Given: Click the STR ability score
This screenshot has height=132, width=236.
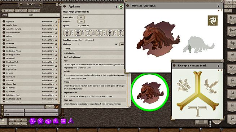Looking at the screenshot, I should [67, 33].
